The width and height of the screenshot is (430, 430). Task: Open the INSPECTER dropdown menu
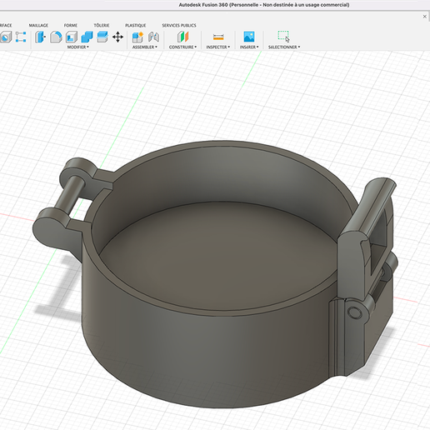pos(218,47)
